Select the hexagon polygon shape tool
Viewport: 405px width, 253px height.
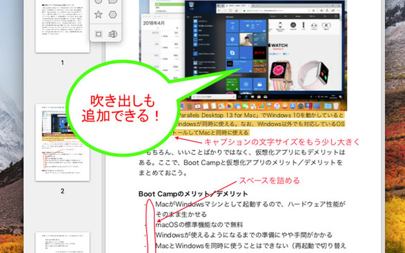113,15
